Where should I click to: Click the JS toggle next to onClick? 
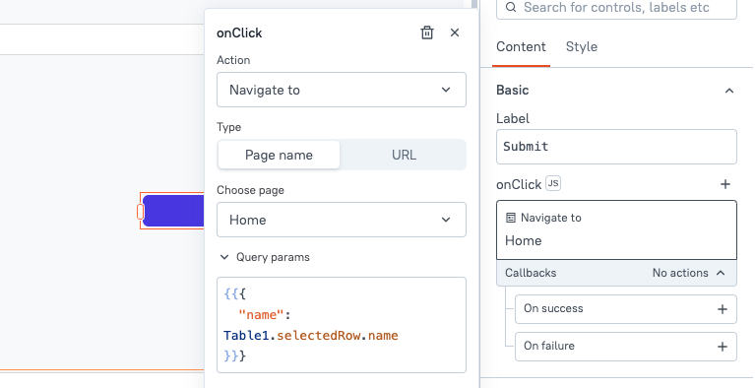pyautogui.click(x=553, y=183)
